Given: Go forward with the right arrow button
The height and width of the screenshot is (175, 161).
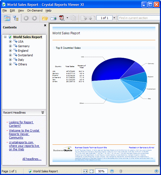Looking at the screenshot, I should pos(35,18).
